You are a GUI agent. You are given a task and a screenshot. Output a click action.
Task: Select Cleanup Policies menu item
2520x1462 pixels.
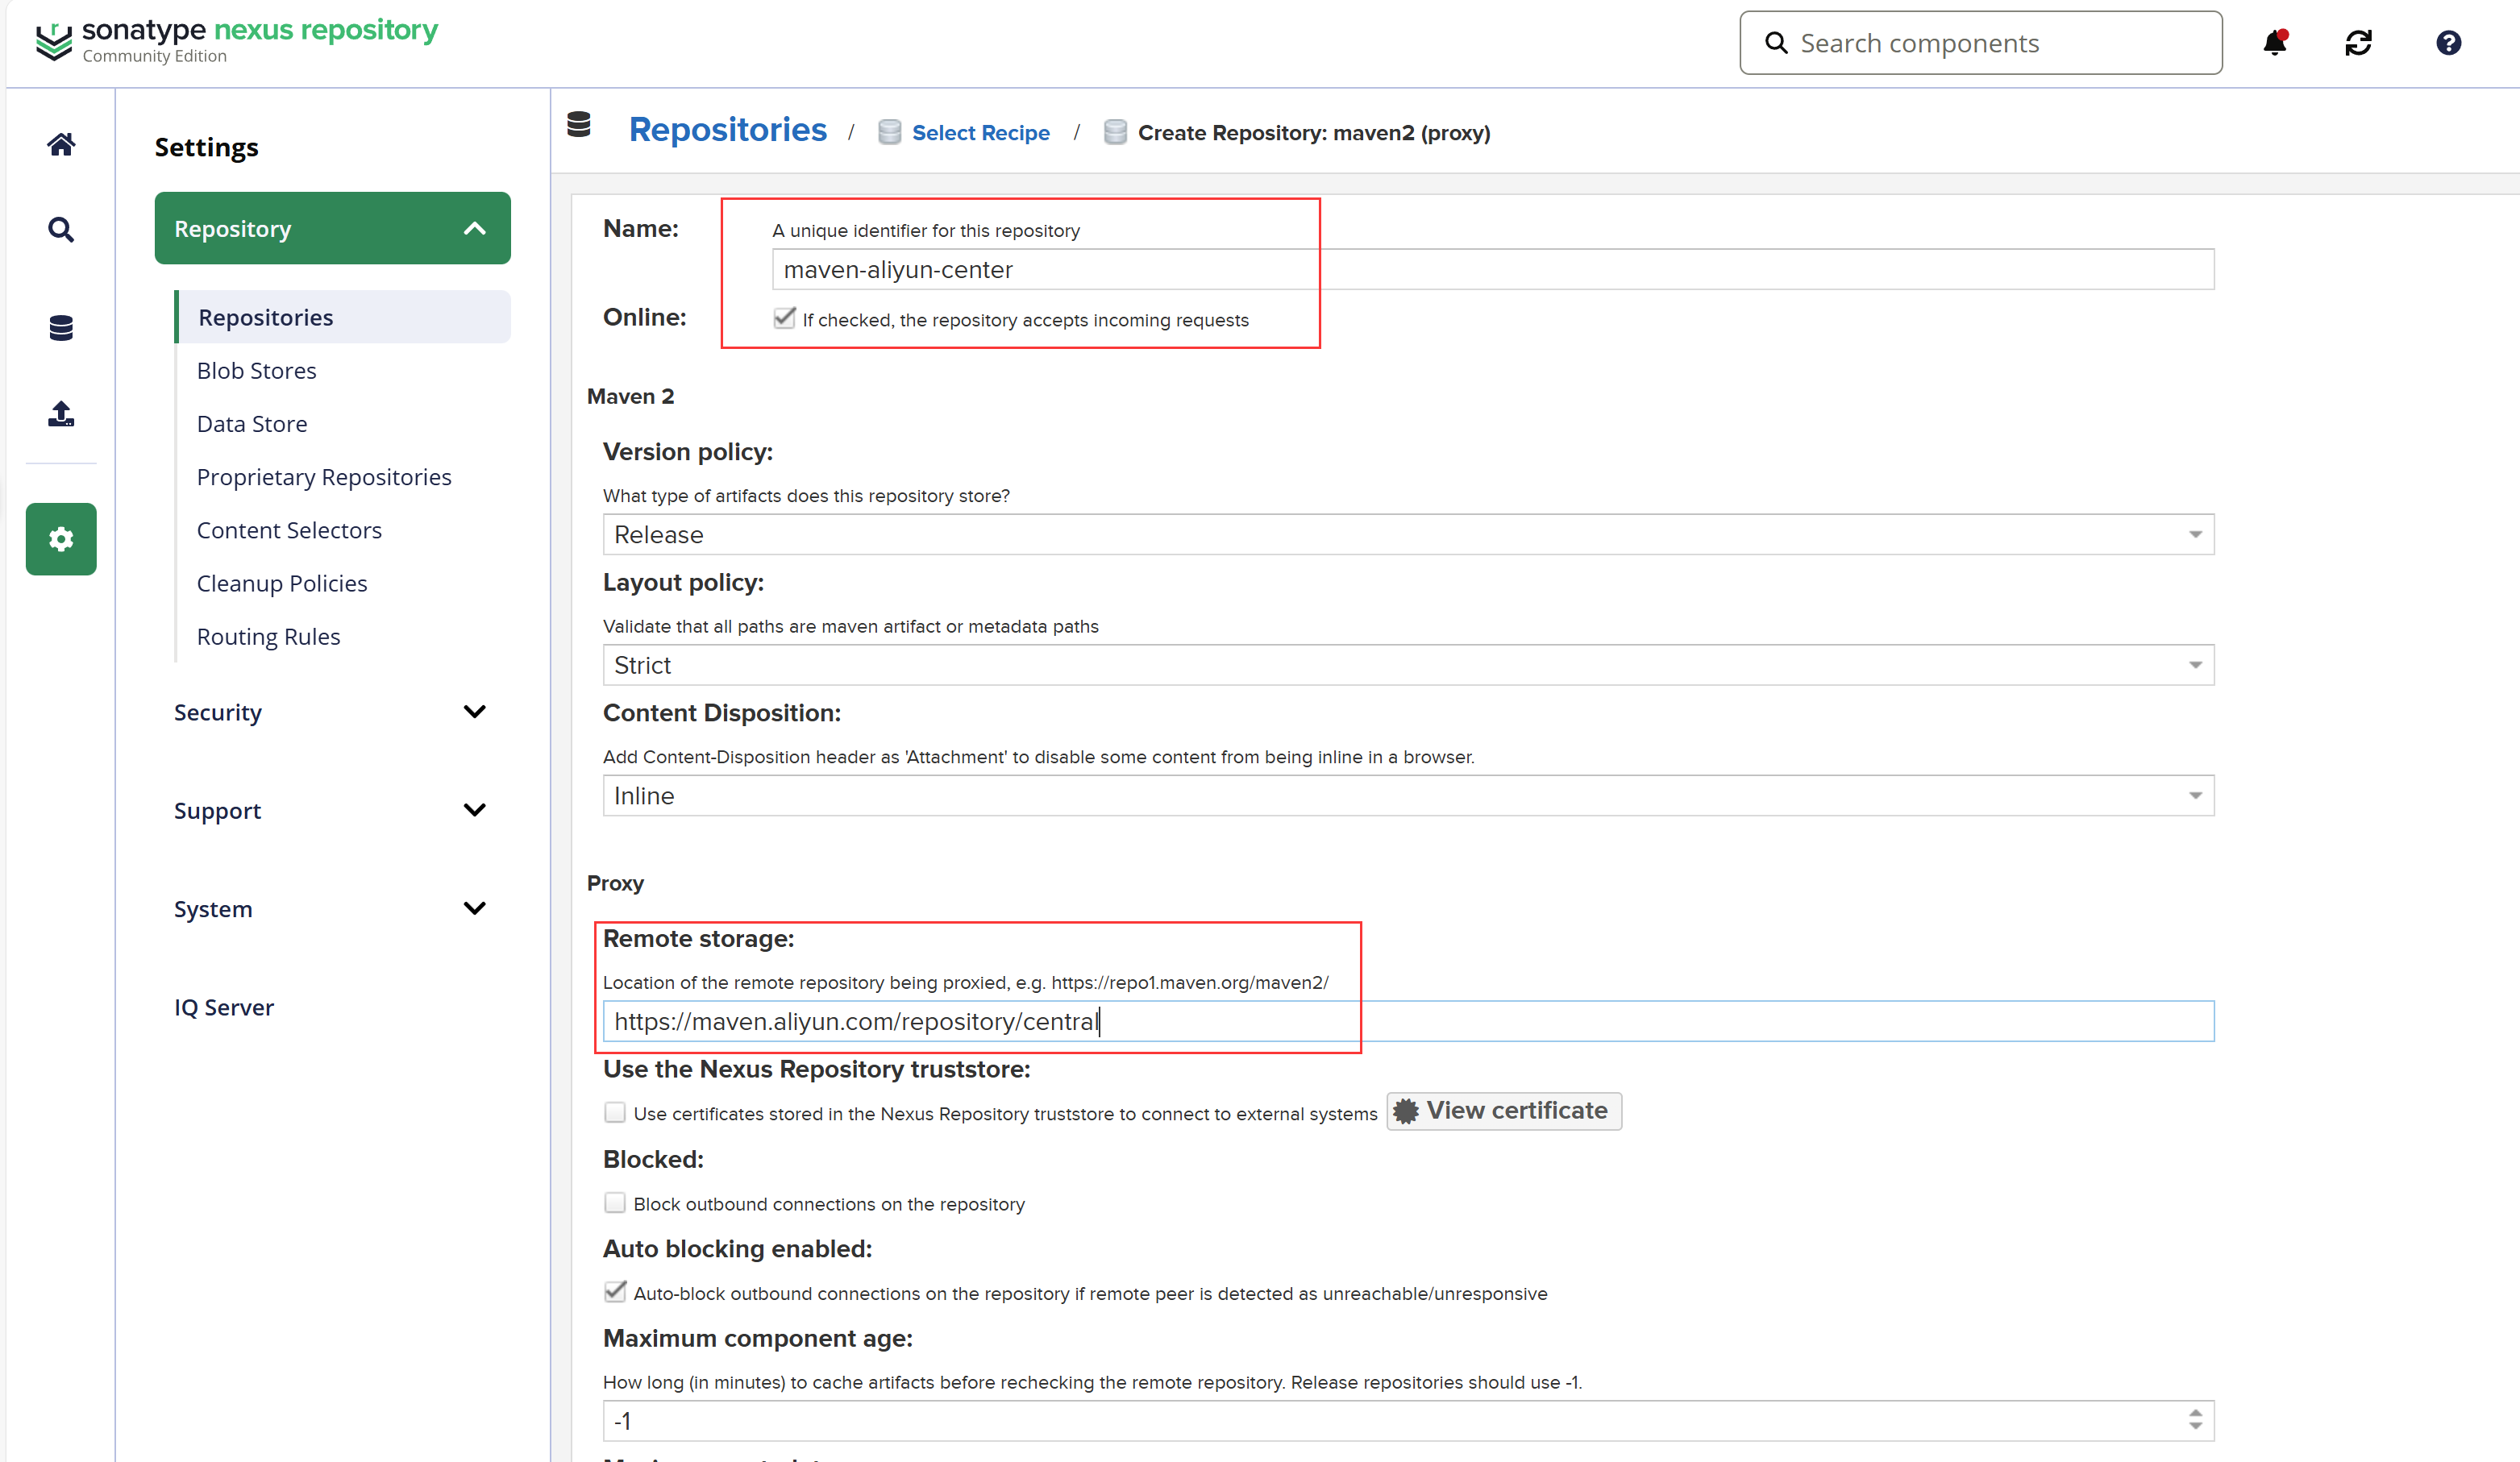282,584
